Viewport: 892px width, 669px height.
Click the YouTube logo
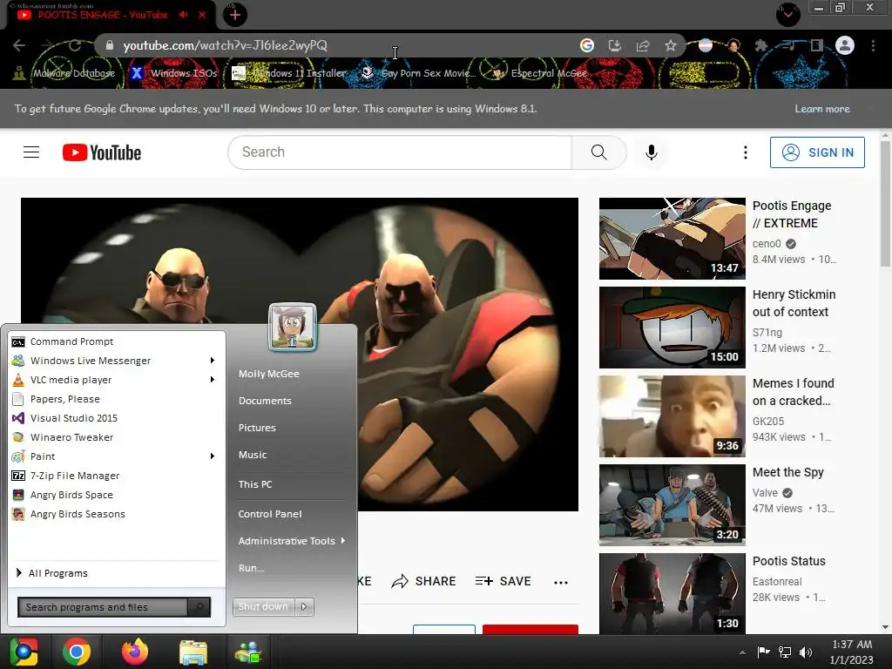pos(102,152)
